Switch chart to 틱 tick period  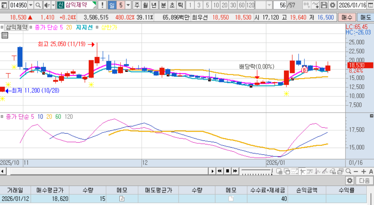point(181,5)
